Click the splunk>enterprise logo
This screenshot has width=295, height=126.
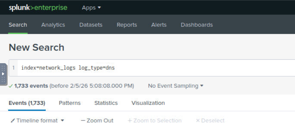38,8
